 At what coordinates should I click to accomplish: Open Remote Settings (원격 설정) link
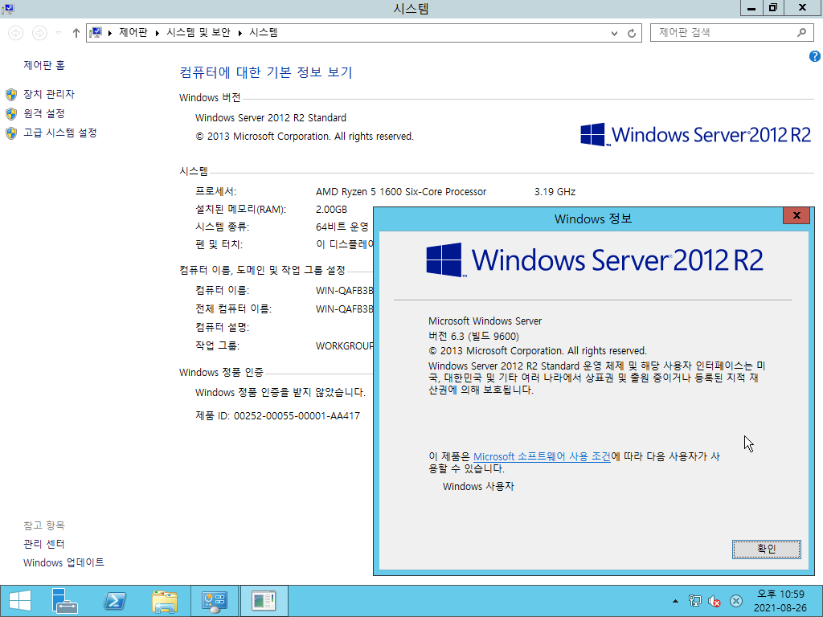coord(44,113)
